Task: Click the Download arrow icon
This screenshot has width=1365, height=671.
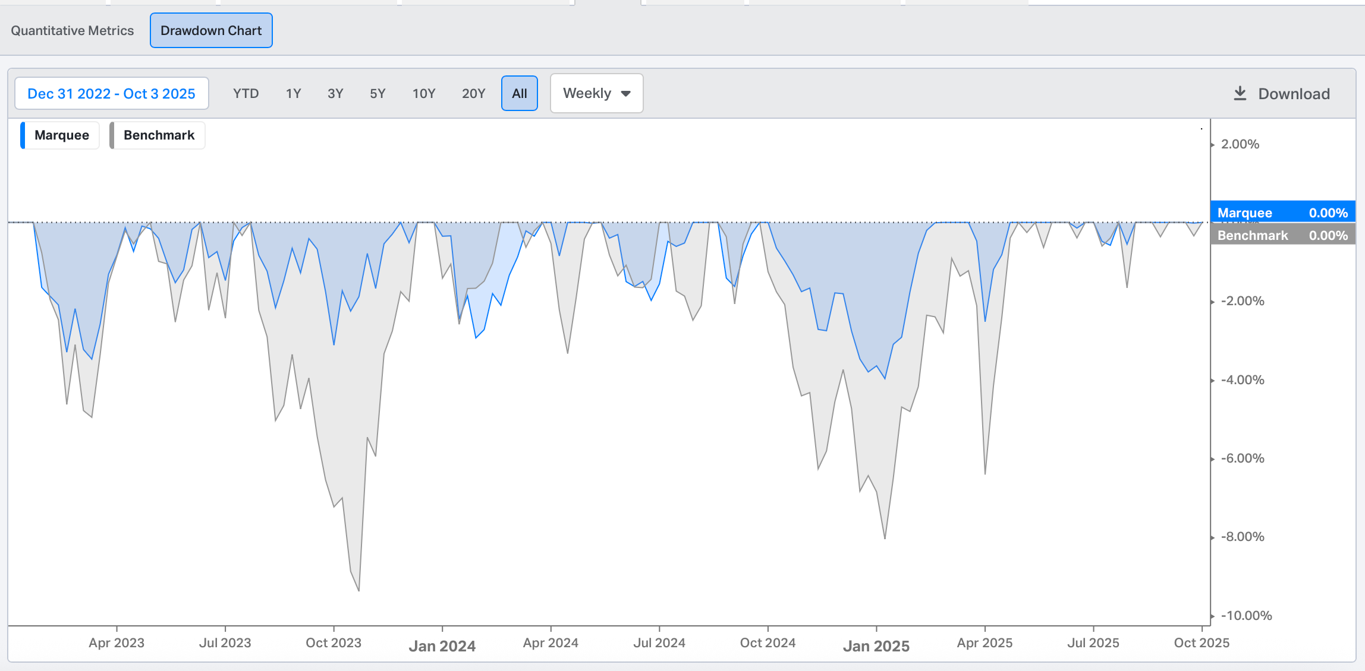Action: pos(1240,93)
